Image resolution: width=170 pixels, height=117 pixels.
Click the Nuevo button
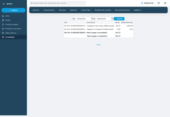coord(13,10)
